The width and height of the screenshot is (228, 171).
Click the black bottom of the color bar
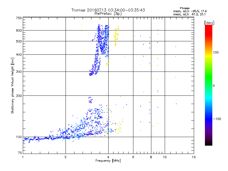(x=209, y=143)
